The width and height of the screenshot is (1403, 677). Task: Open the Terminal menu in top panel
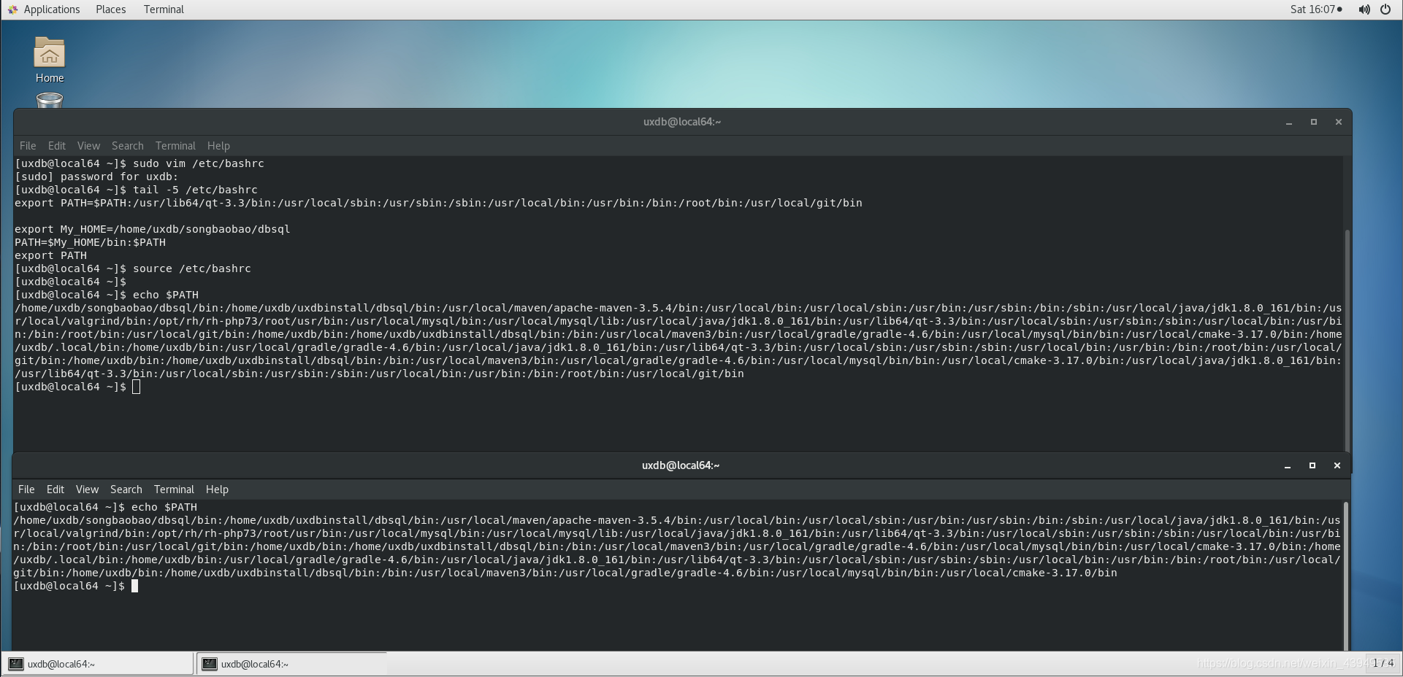tap(164, 9)
